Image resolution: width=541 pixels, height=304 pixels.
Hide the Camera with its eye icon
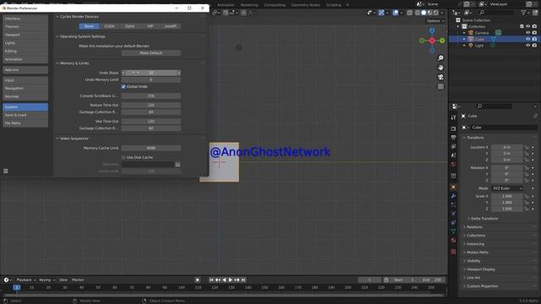point(527,33)
